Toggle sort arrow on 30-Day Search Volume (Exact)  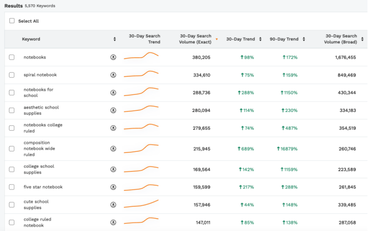pyautogui.click(x=216, y=39)
